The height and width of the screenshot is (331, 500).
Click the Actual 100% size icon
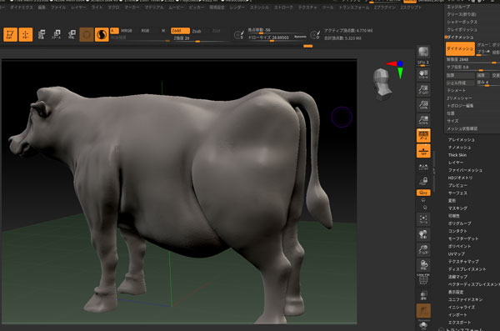click(x=423, y=105)
